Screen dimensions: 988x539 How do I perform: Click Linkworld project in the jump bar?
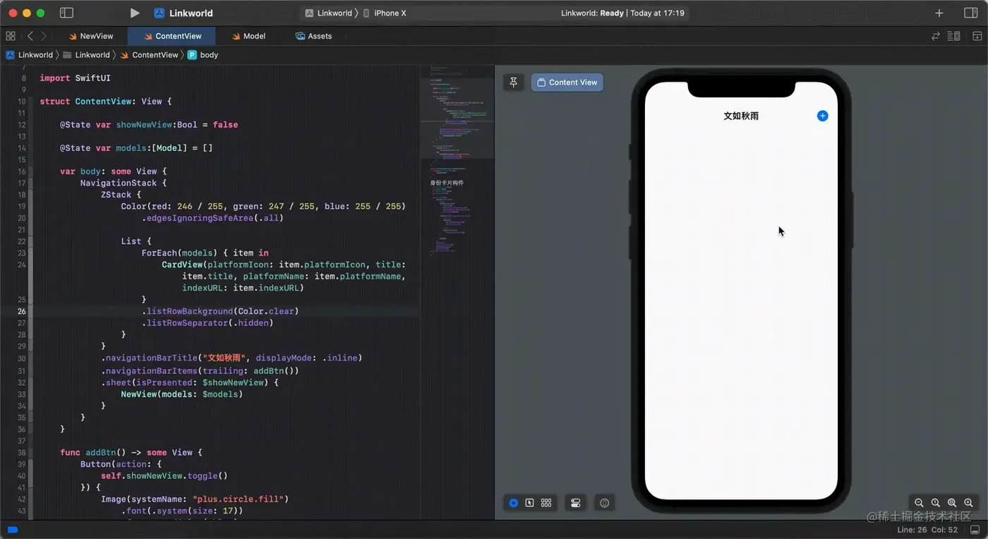[x=30, y=54]
